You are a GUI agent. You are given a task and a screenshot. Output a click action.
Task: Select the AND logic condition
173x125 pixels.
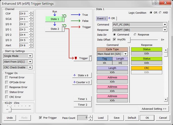tap(160, 13)
